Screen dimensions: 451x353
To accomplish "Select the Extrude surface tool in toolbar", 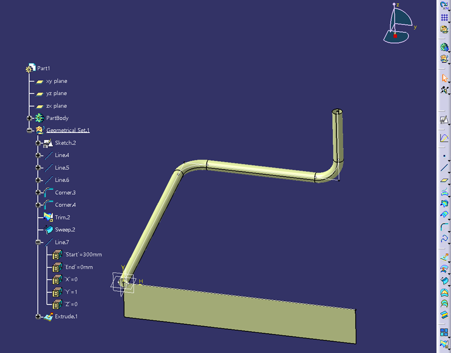I will pos(444,257).
